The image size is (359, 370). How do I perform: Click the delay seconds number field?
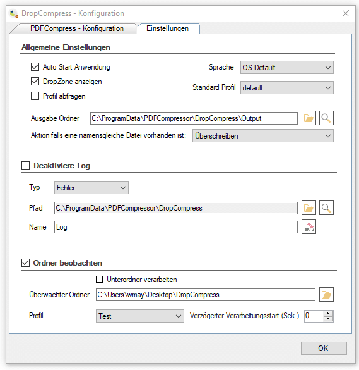(314, 316)
